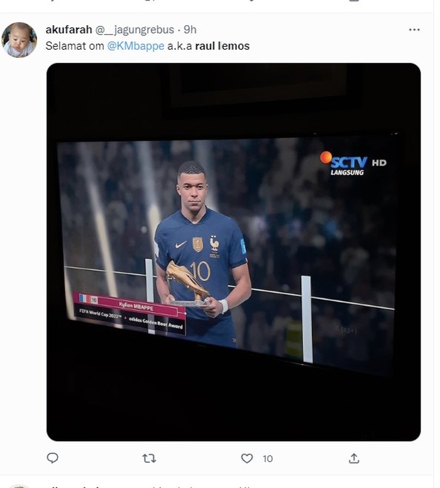Open the @KMbappe mention link

pyautogui.click(x=136, y=46)
